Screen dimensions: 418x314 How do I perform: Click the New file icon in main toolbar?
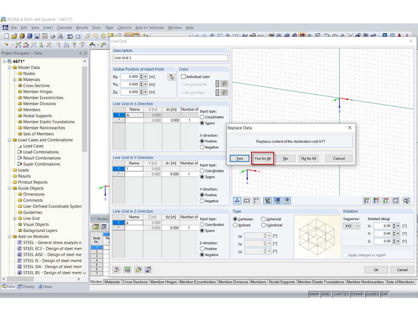pos(7,36)
